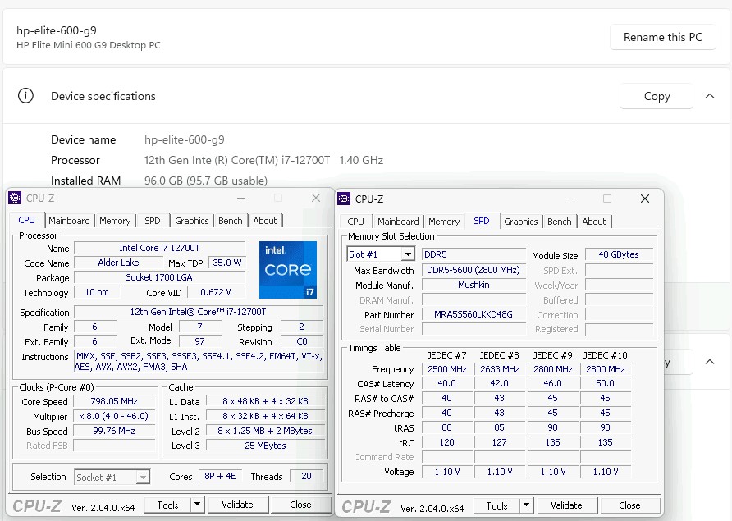Click the Intel Core i7 logo badge
This screenshot has height=521, width=732.
click(x=288, y=270)
